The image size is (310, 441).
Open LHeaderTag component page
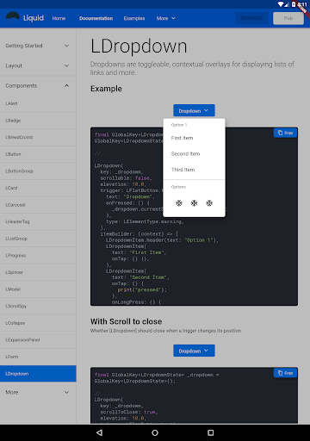coord(38,221)
